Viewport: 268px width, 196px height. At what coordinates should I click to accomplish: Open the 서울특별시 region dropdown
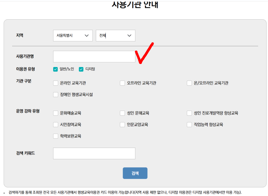tap(72, 36)
